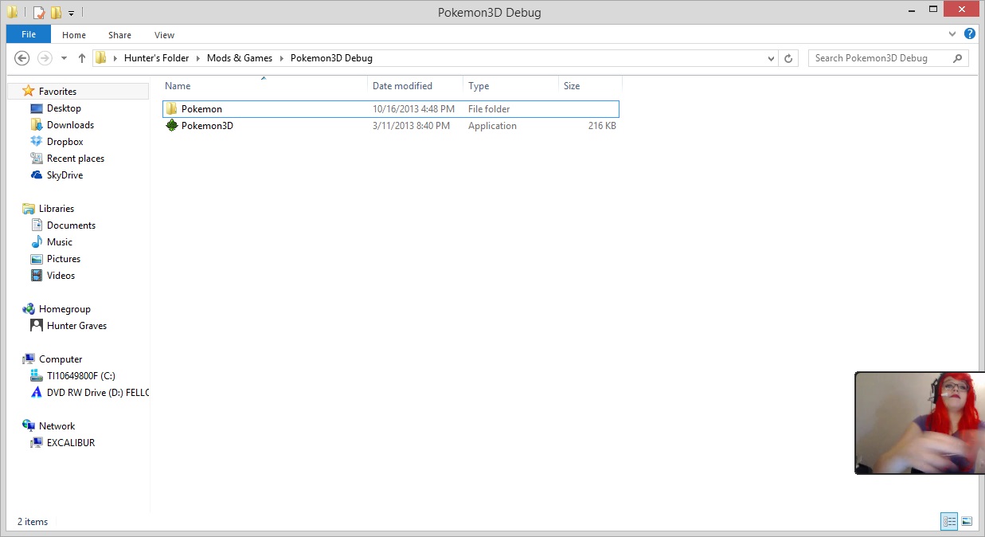Maximize the Pokemon3D Debug window

point(933,11)
